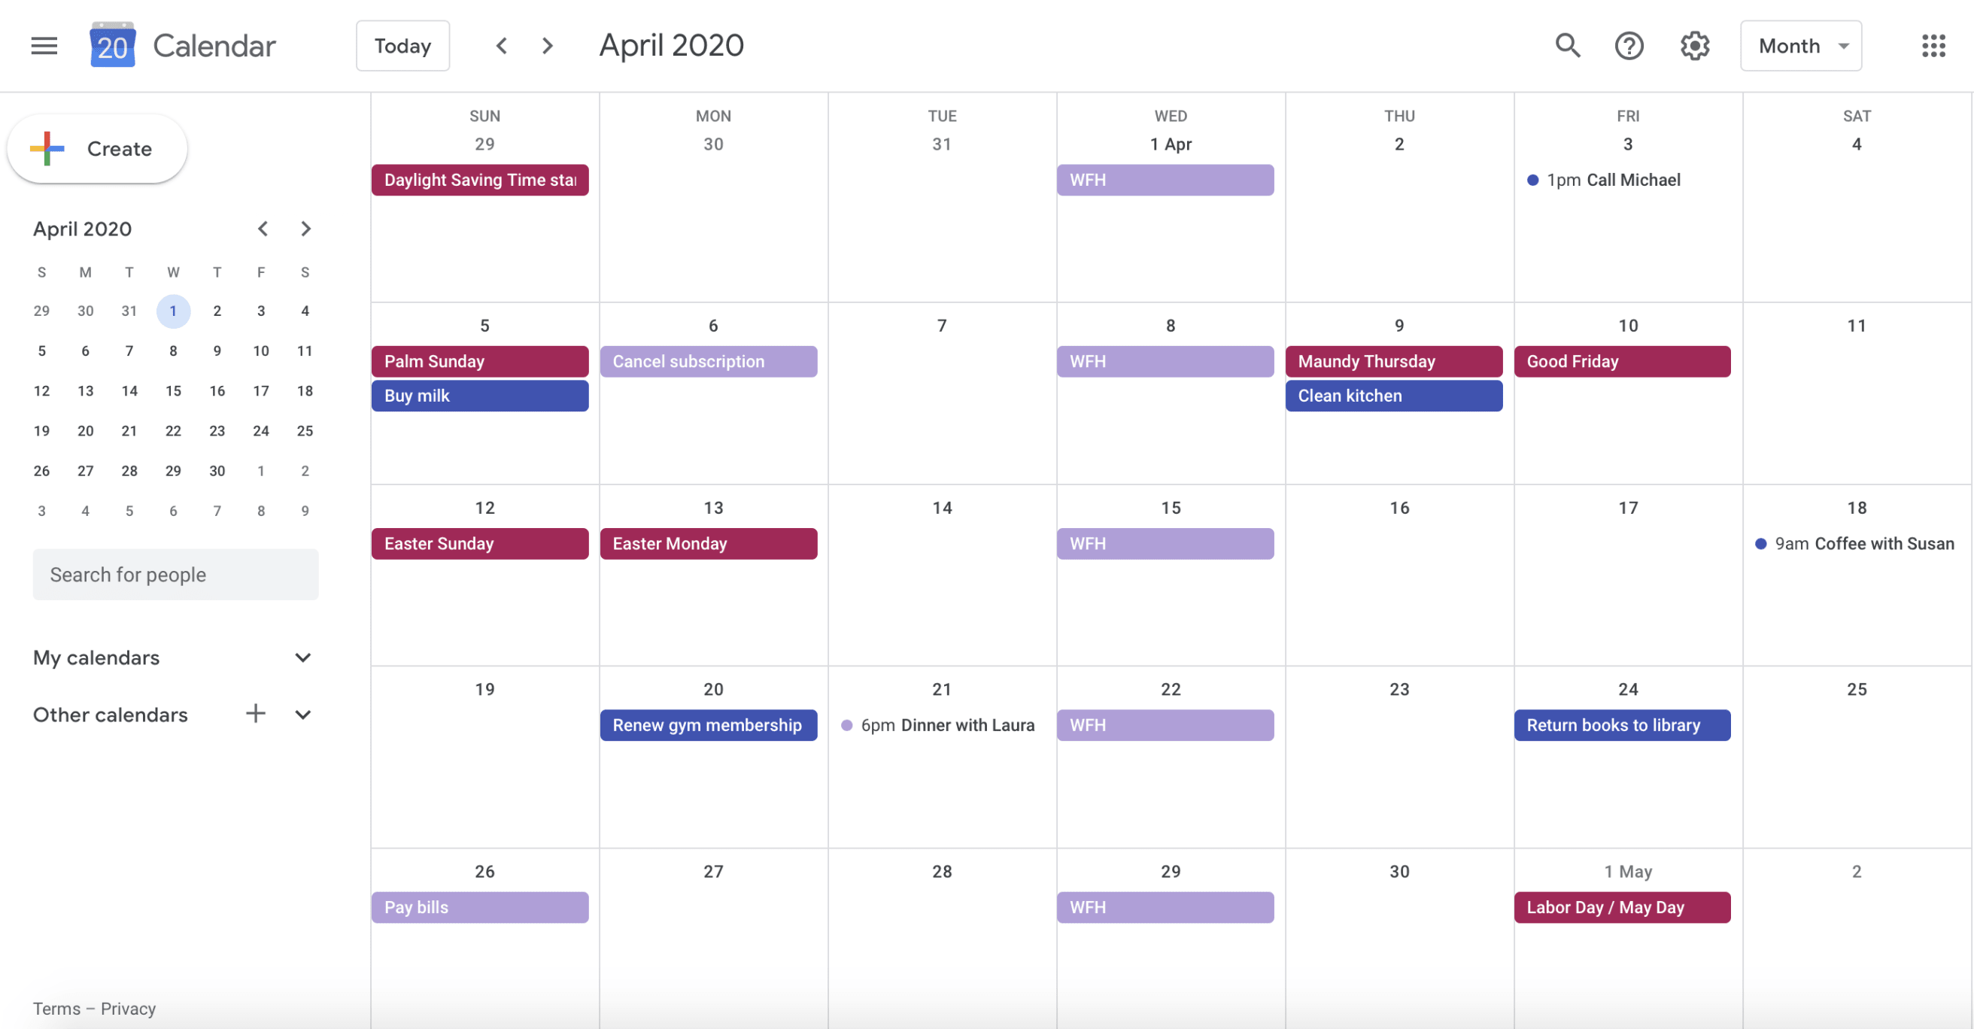Click the Search for people input field
1974x1029 pixels.
tap(176, 575)
